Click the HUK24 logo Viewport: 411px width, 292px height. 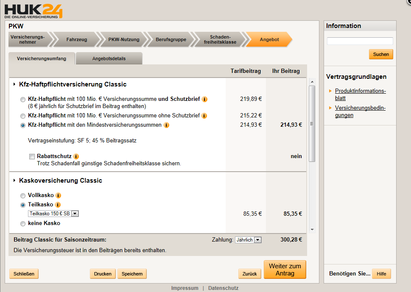(34, 10)
